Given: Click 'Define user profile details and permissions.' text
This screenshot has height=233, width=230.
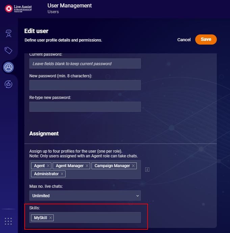Looking at the screenshot, I should tap(63, 40).
